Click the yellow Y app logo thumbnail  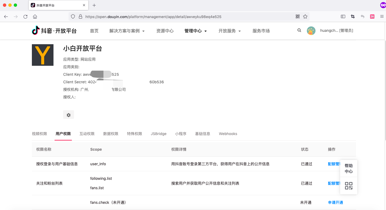43,55
